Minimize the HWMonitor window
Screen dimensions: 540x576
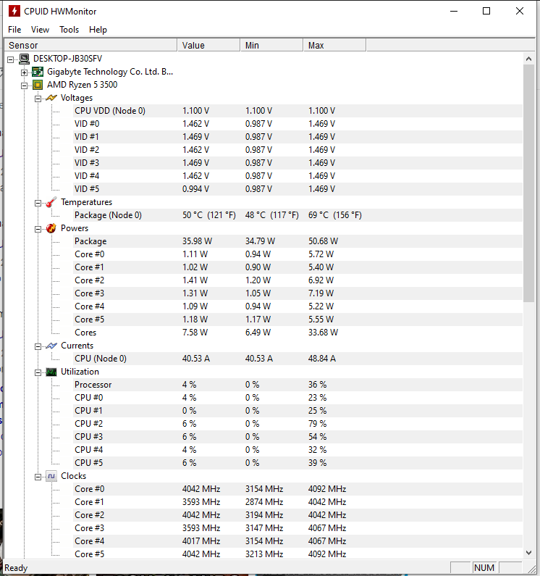tap(454, 11)
